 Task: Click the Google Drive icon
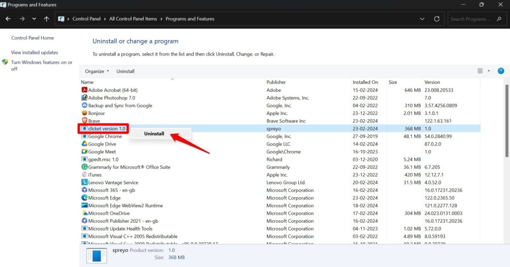point(84,144)
